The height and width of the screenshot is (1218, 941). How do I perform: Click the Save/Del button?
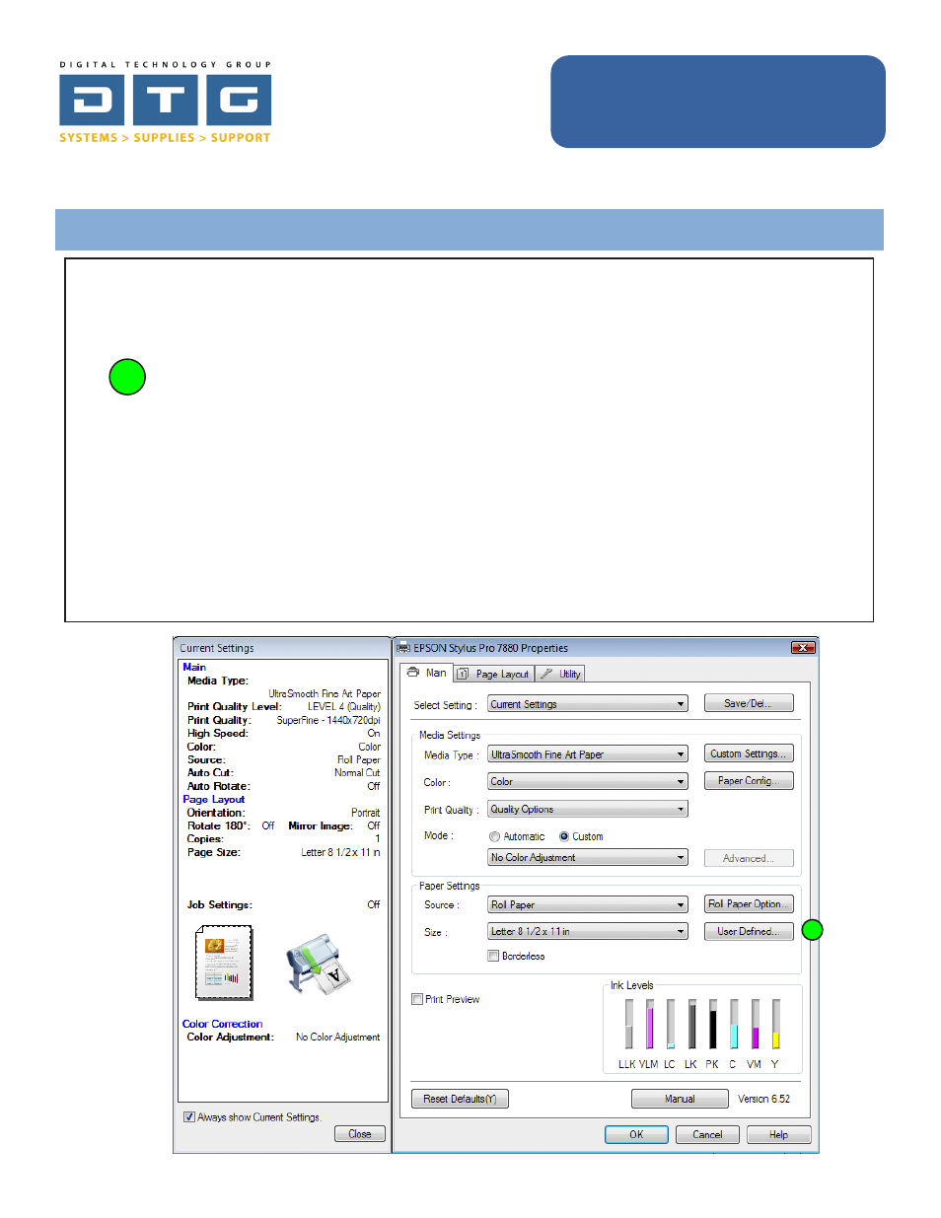(749, 703)
